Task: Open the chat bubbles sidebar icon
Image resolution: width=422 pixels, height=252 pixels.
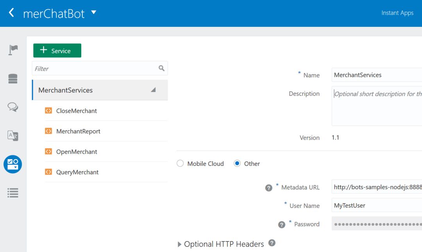Action: [13, 107]
